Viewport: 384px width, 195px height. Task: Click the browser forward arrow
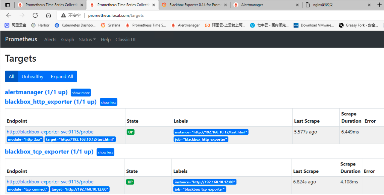pyautogui.click(x=22, y=15)
